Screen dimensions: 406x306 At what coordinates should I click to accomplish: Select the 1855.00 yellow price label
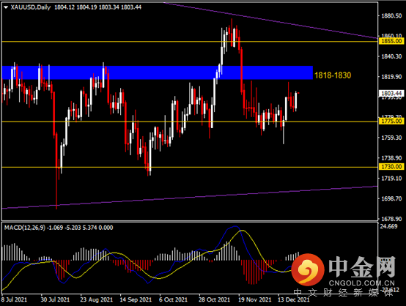(391, 41)
